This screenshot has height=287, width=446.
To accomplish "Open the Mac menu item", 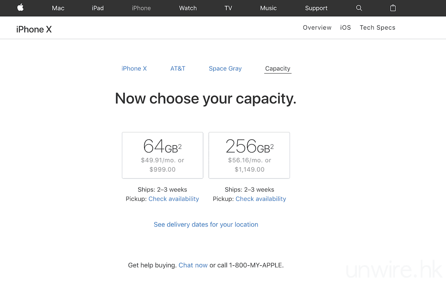I will (58, 8).
